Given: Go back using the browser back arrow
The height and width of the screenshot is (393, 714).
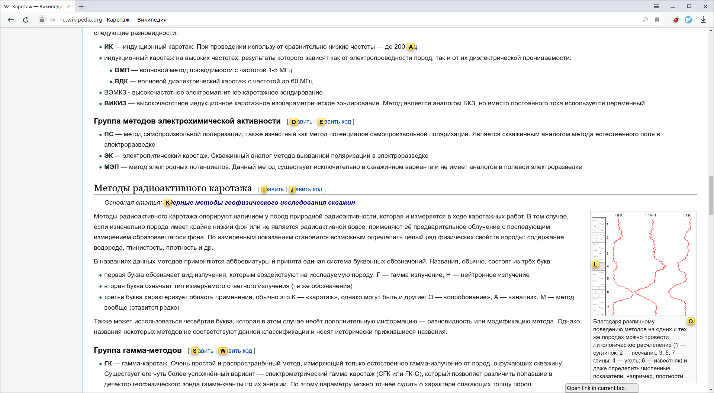Looking at the screenshot, I should coord(11,20).
